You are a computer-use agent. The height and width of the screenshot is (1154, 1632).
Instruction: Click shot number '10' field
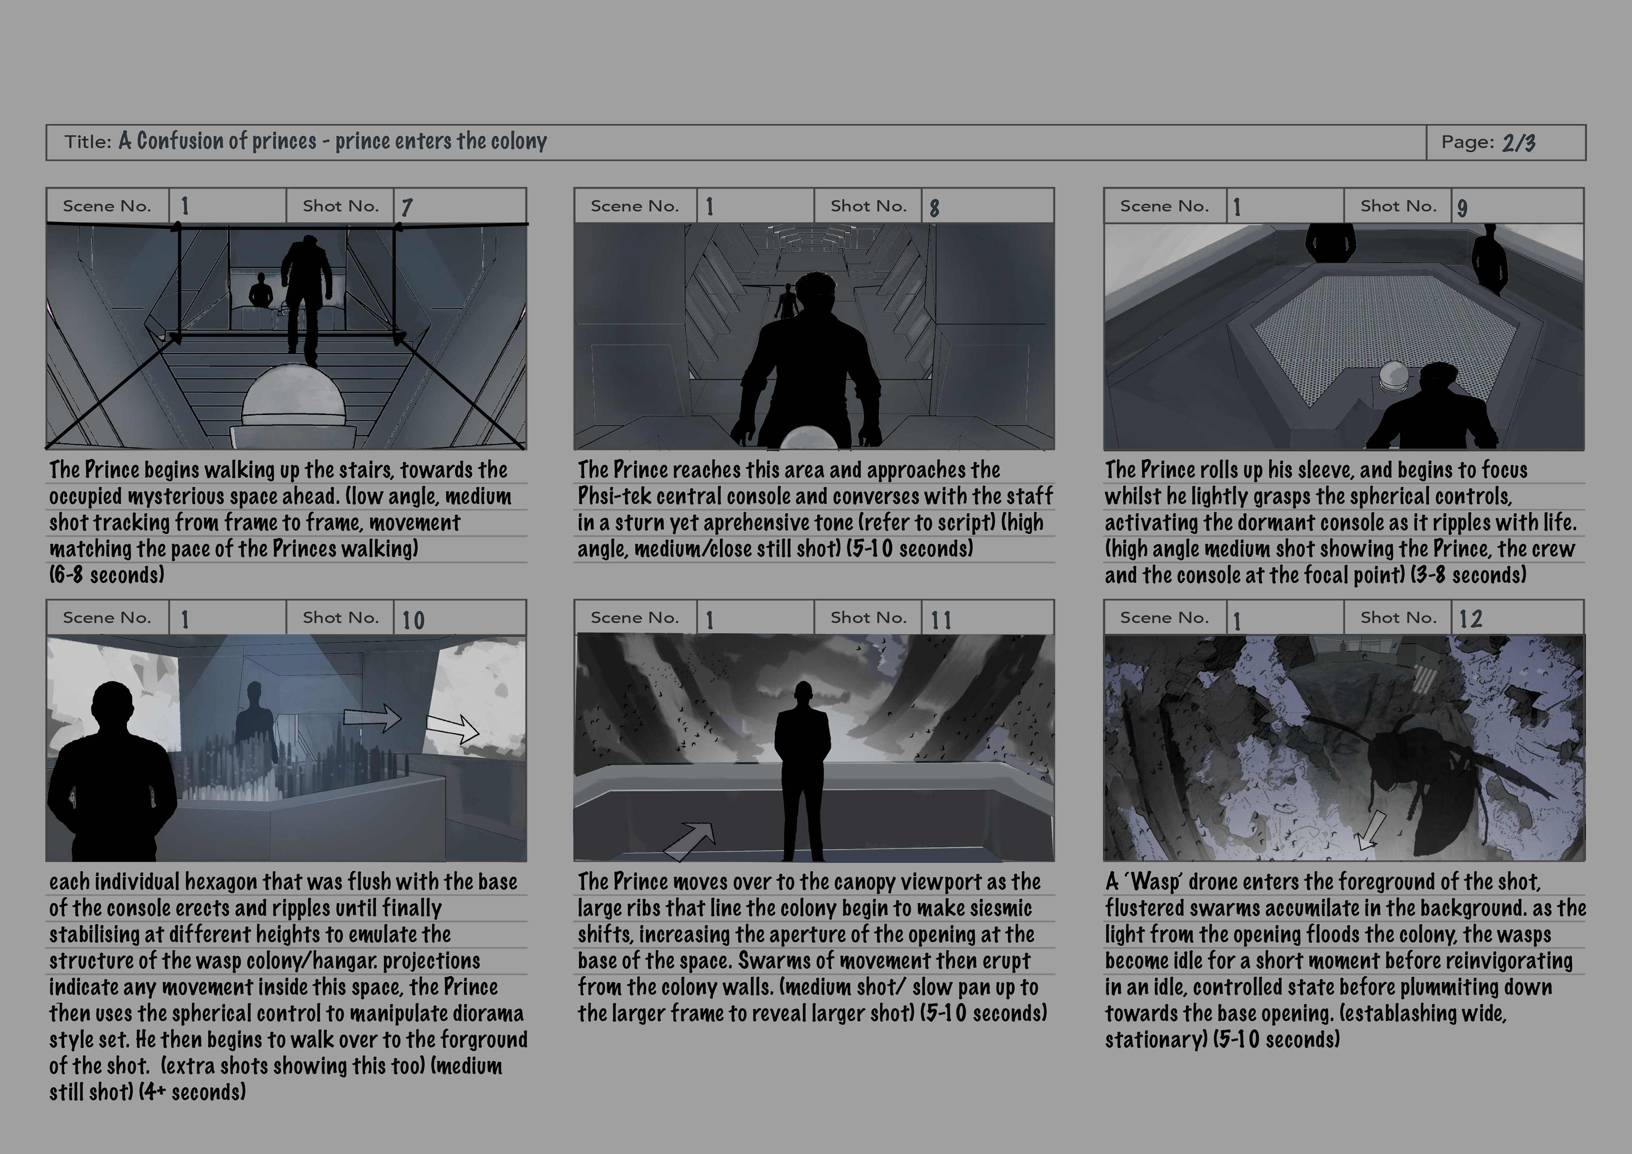point(460,618)
